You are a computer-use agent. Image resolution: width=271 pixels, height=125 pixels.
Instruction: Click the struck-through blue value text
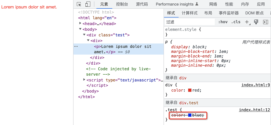(x=197, y=115)
